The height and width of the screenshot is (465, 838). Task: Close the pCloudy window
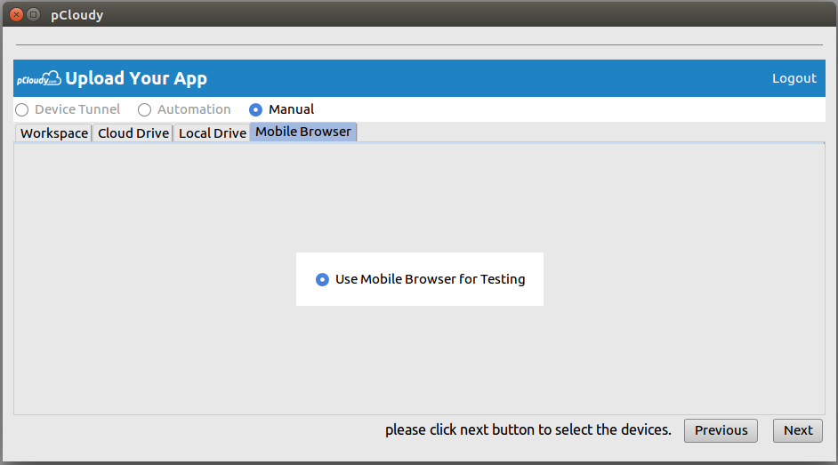pyautogui.click(x=17, y=14)
